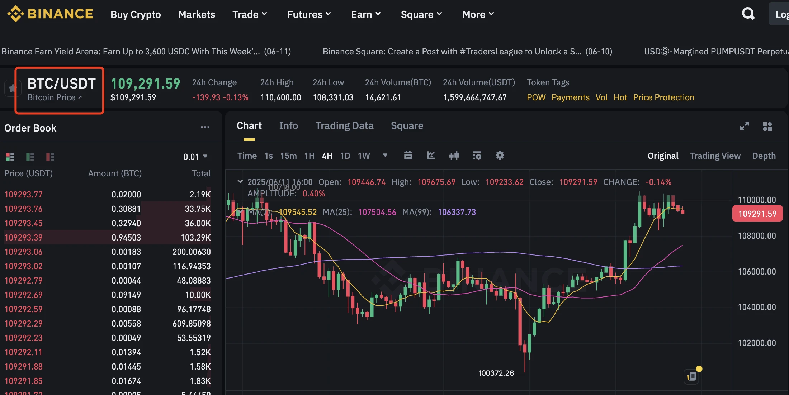The width and height of the screenshot is (789, 395).
Task: Click the Buy Crypto link
Action: (136, 14)
